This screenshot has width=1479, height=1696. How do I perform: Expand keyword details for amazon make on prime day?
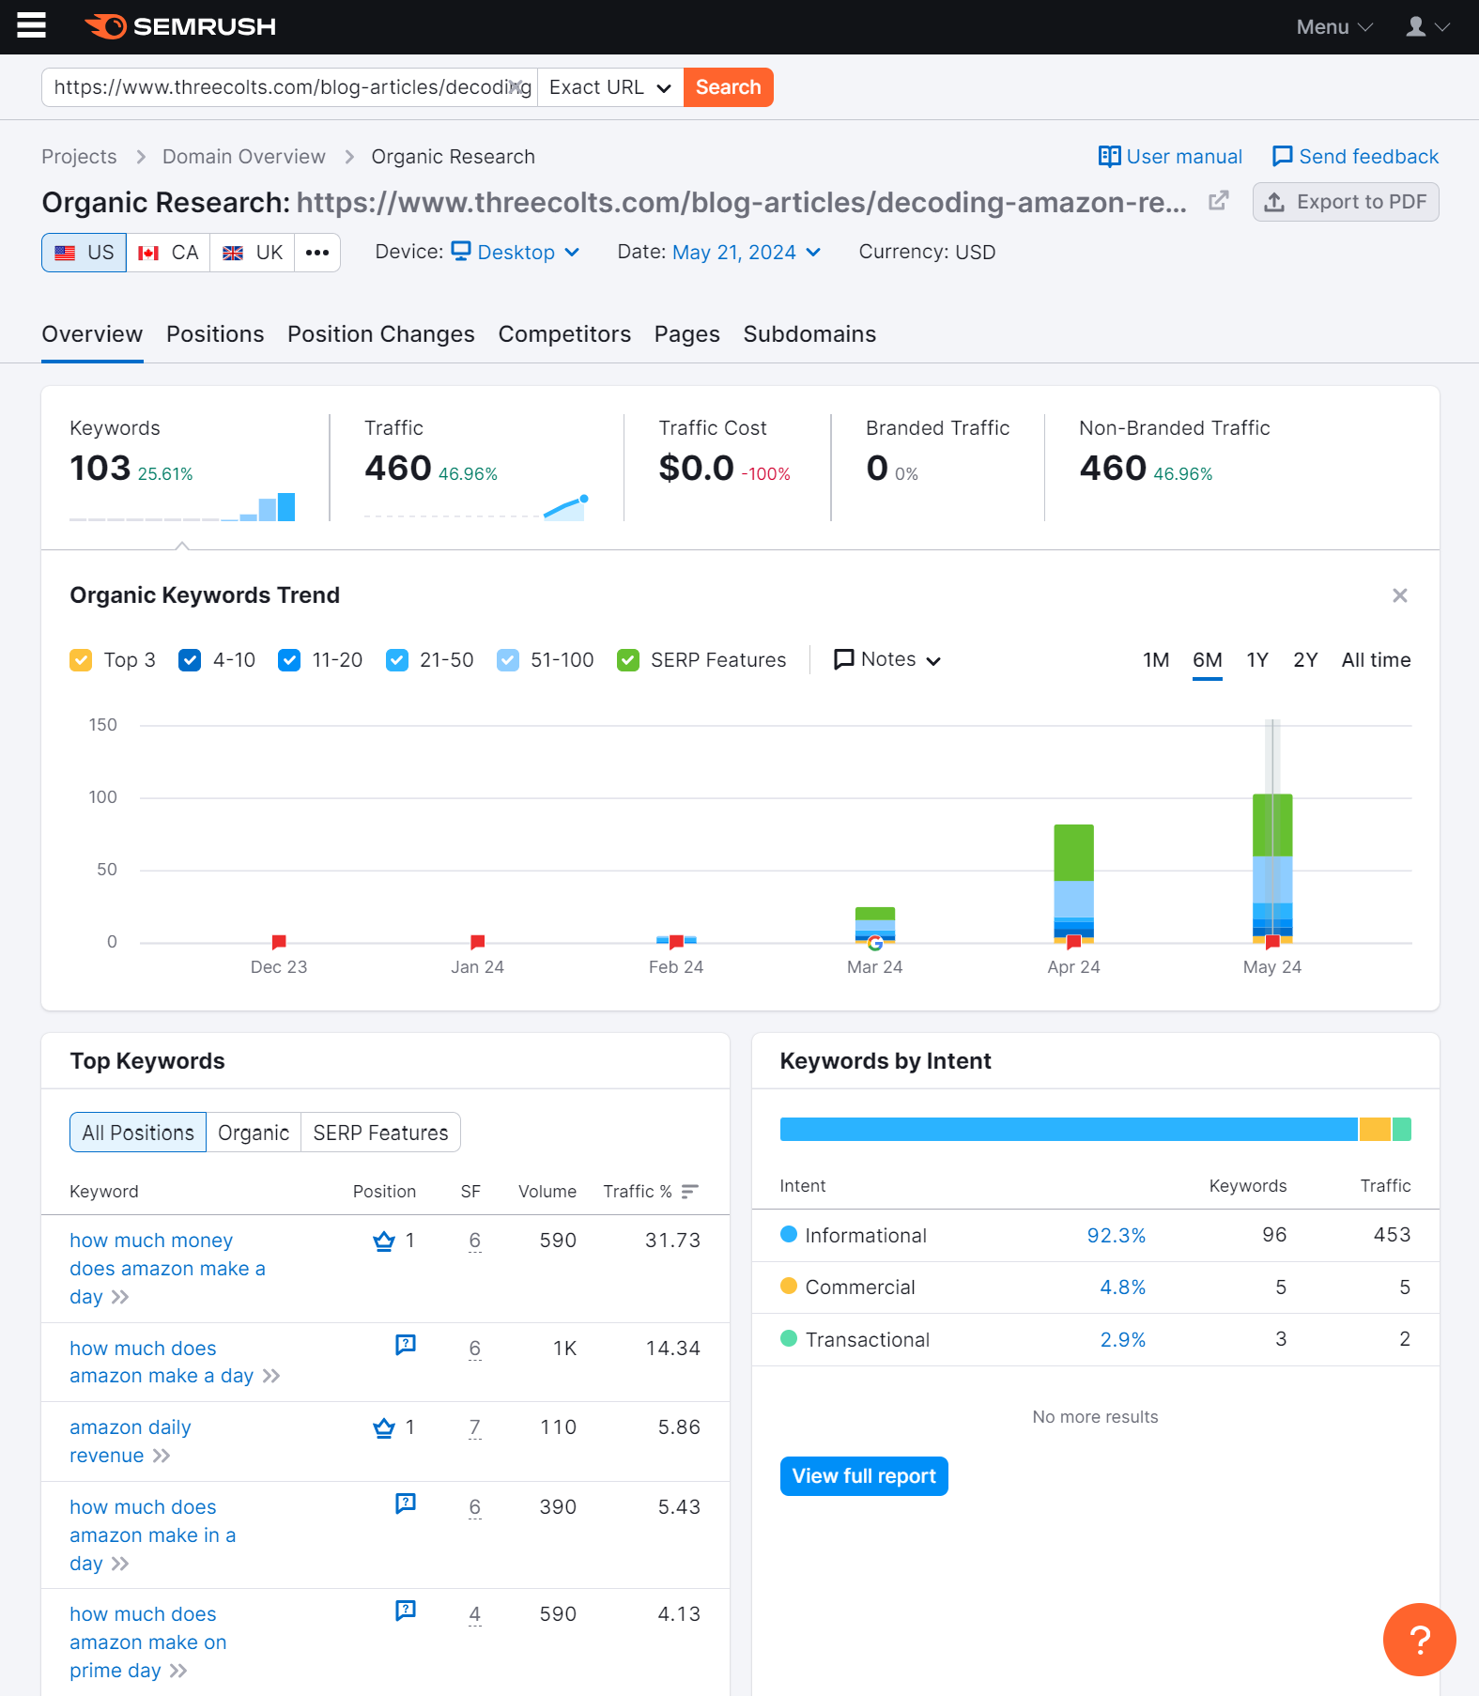point(178,1671)
